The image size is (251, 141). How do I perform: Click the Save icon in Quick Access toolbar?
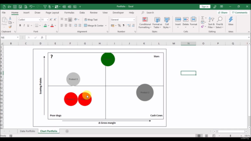15,7
